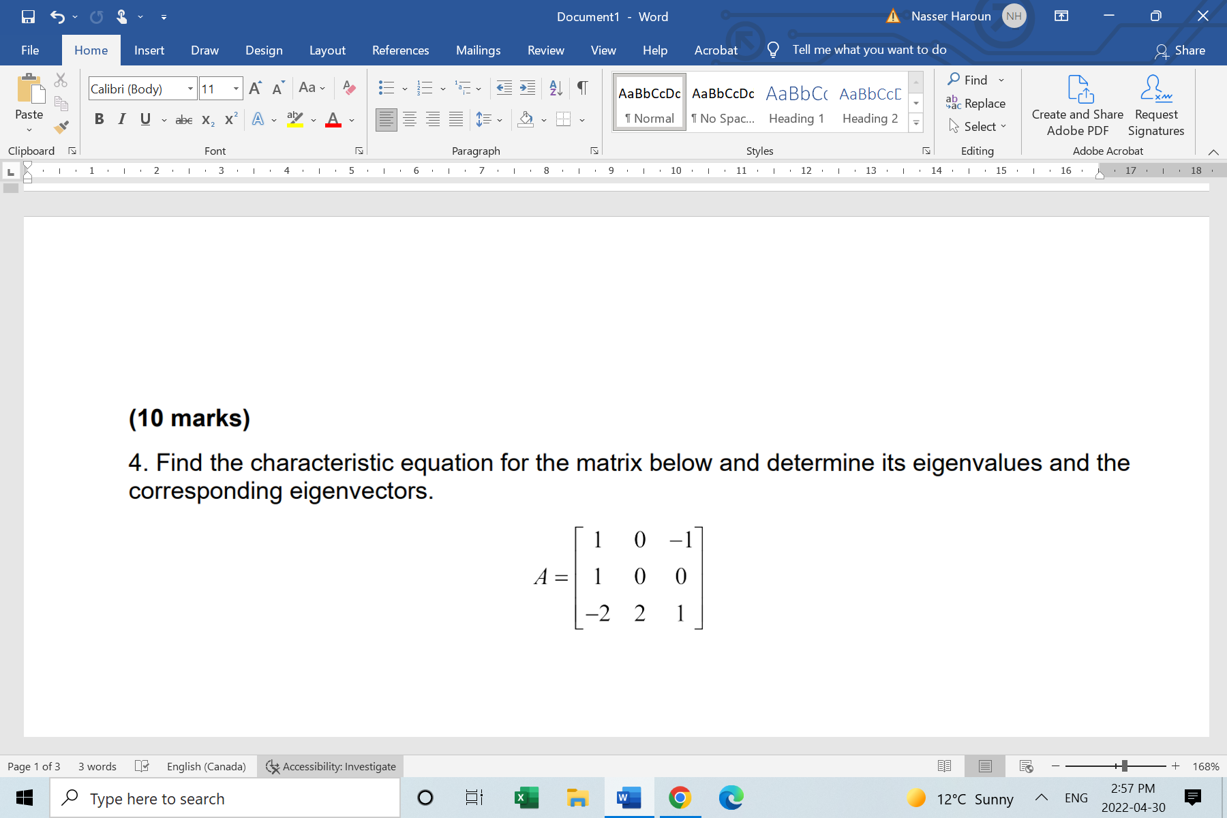
Task: Toggle subscript formatting
Action: [207, 120]
